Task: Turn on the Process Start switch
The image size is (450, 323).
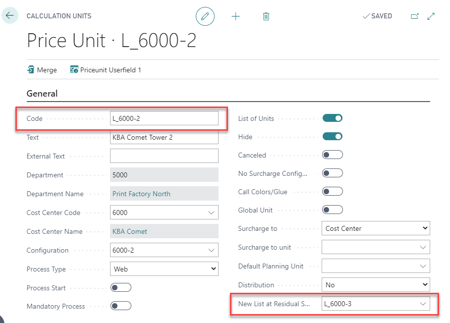Action: click(x=120, y=288)
